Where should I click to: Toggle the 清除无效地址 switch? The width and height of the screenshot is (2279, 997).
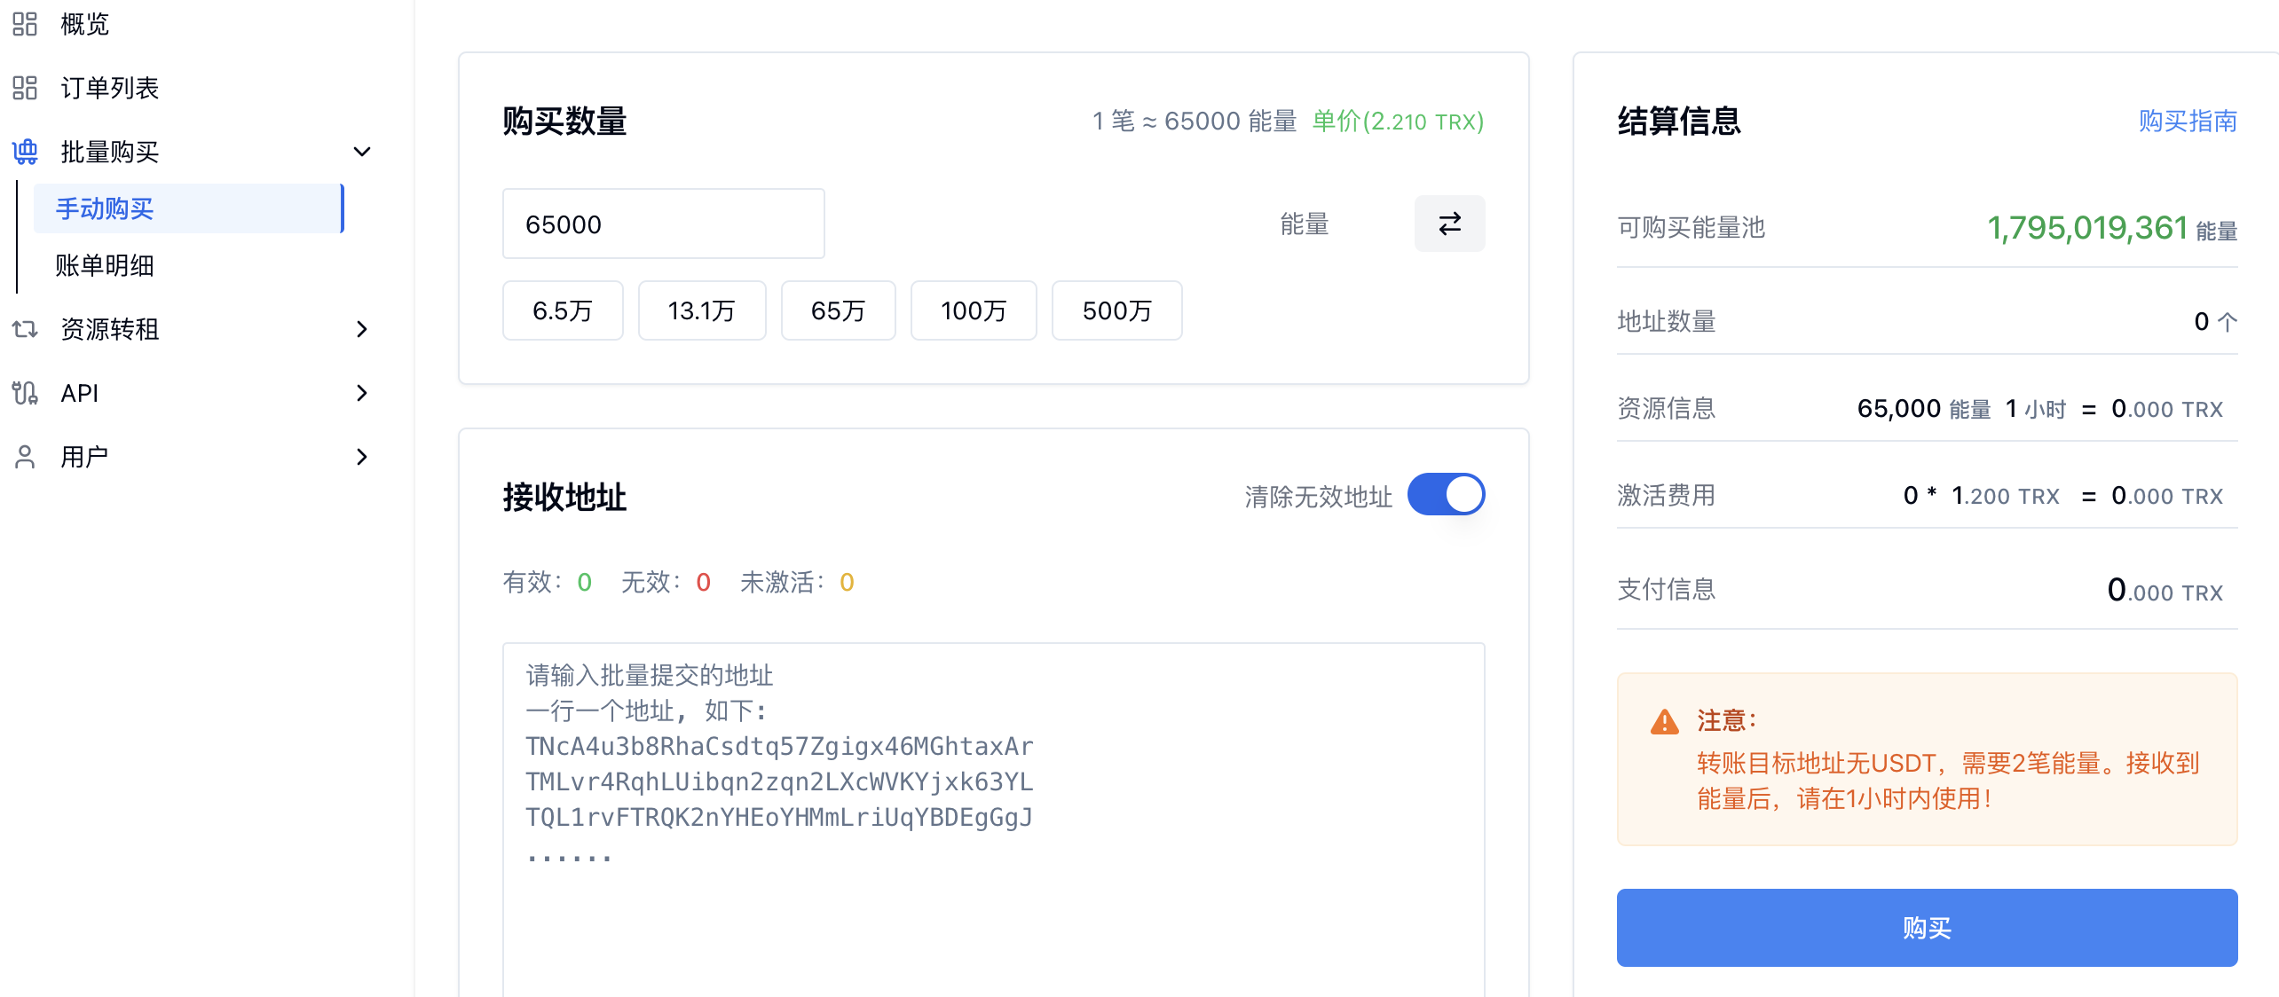click(x=1446, y=494)
